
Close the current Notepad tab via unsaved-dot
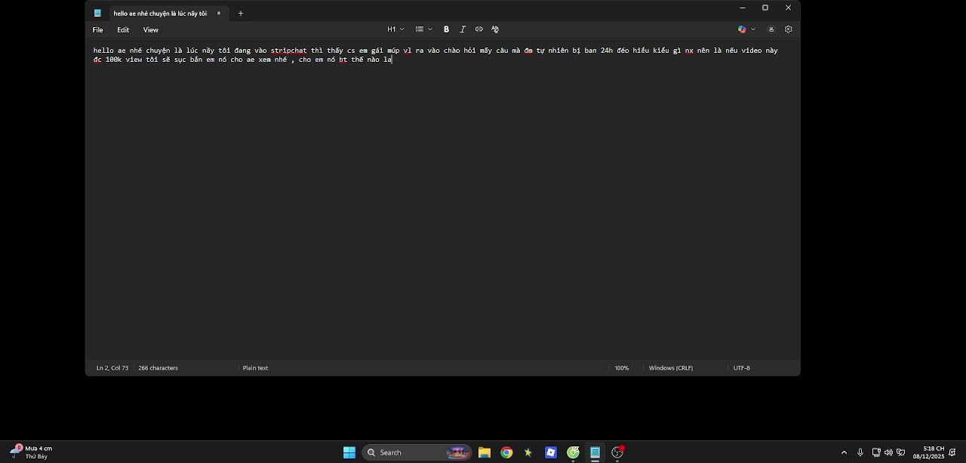(x=219, y=13)
